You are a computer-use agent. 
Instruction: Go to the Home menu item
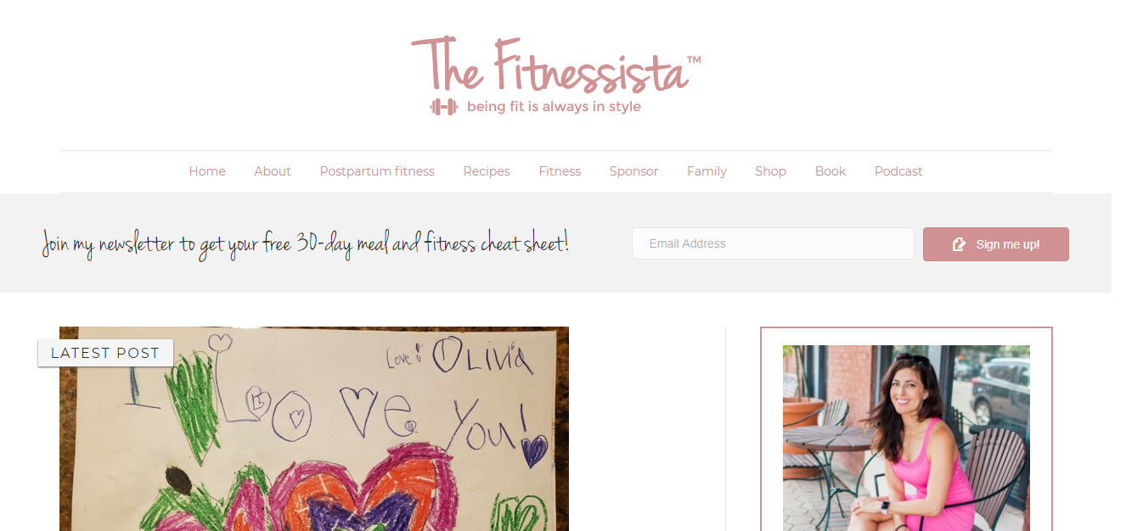coord(207,171)
